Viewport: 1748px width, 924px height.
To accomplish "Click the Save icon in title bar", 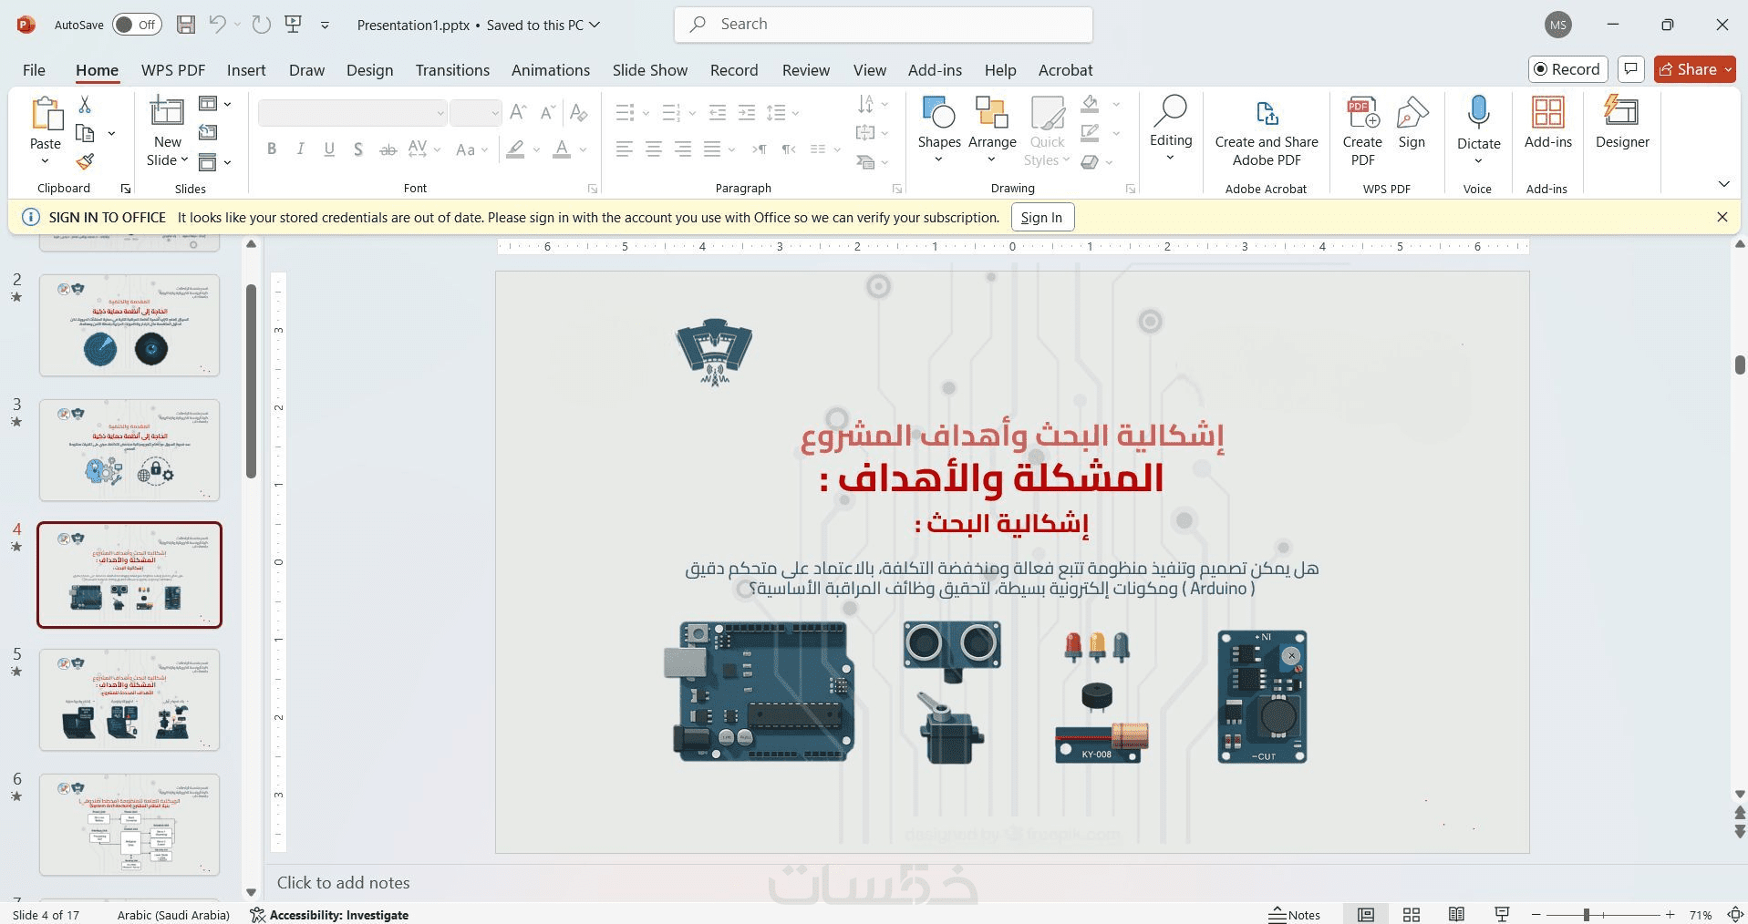I will [186, 25].
